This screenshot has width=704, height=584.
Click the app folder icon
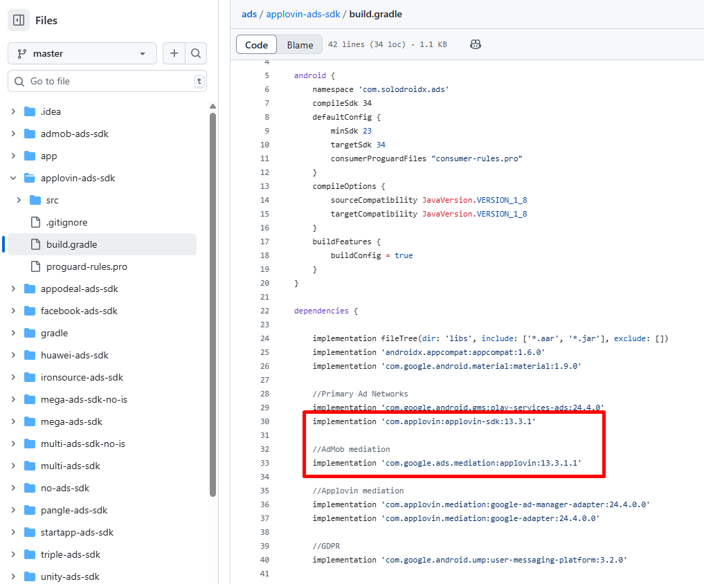[30, 156]
